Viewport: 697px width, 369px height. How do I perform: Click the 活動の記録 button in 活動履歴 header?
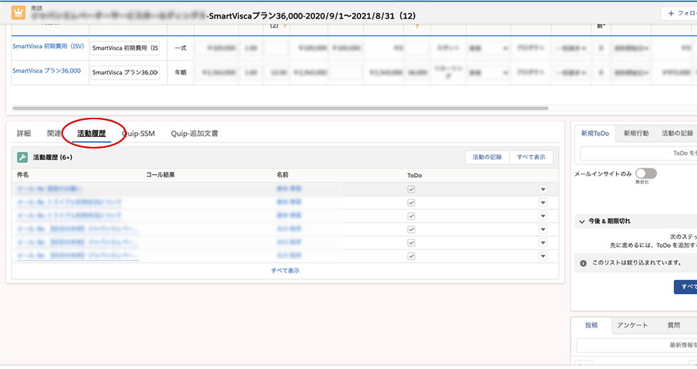tap(487, 157)
